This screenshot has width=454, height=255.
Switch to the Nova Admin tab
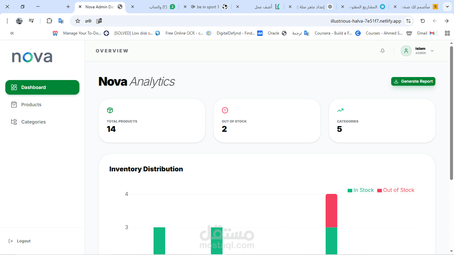100,7
